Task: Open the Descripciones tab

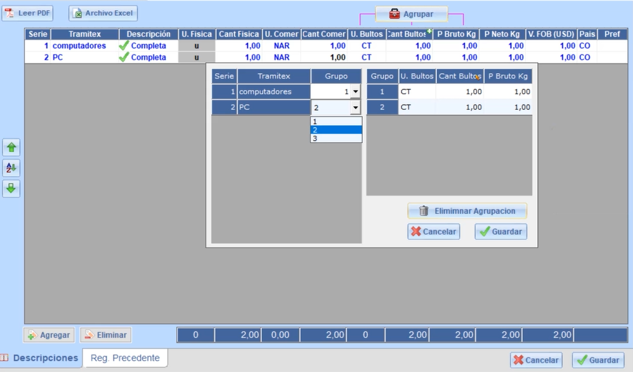Action: point(45,358)
